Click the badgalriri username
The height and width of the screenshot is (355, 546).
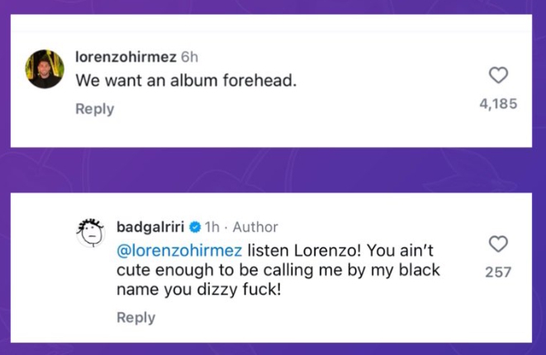coord(151,227)
